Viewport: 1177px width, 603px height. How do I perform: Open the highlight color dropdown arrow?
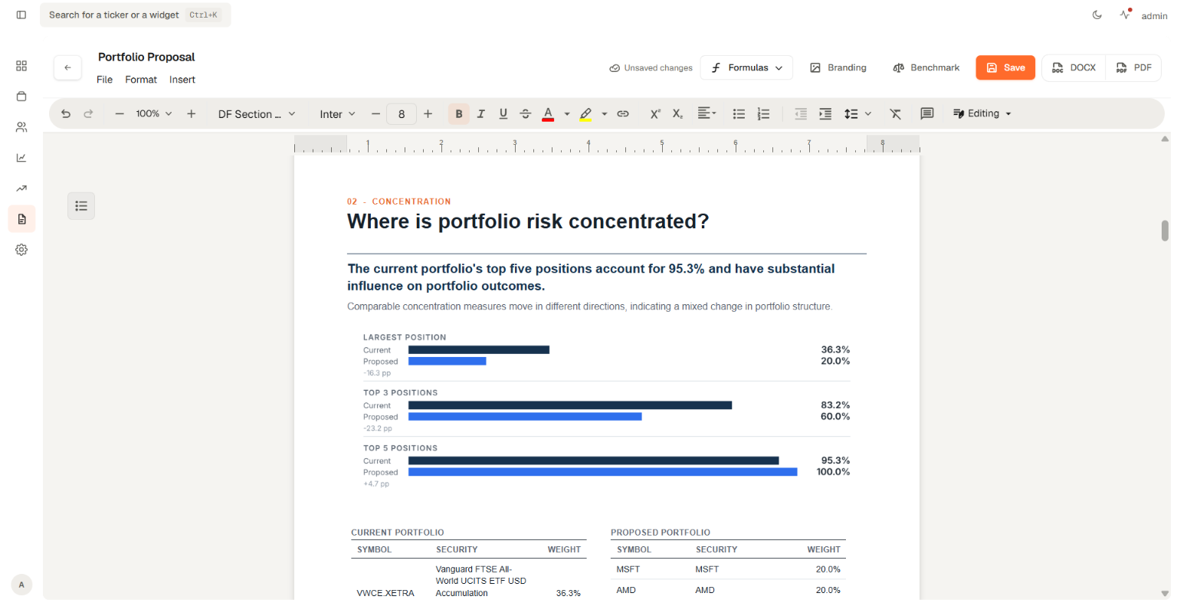[x=605, y=113]
